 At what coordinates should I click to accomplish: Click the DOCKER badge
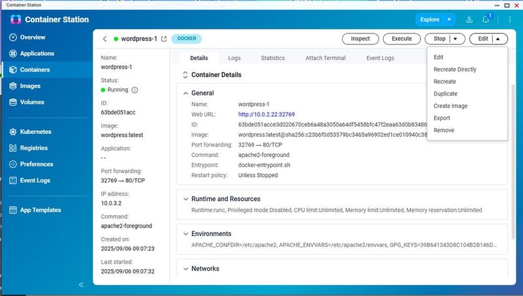186,39
